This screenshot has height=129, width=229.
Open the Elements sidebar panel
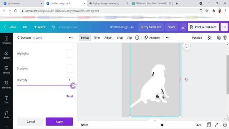coord(6,85)
